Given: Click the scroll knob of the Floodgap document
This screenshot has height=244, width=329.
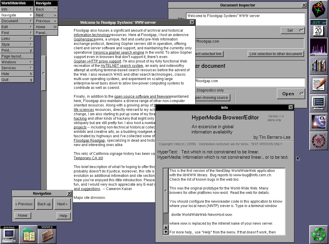Looking at the screenshot, I should coord(43,73).
